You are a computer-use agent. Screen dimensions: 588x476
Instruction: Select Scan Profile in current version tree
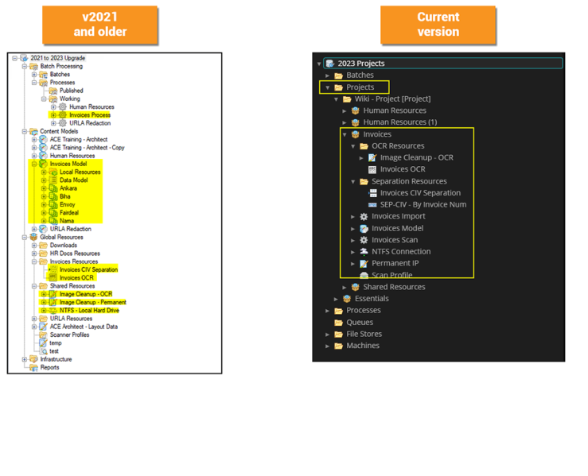(392, 275)
